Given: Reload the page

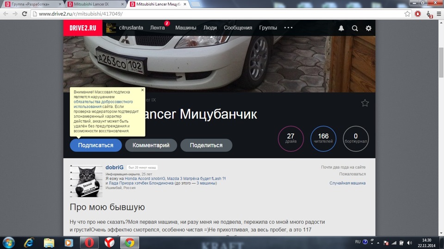Looking at the screenshot, I should click(x=25, y=13).
